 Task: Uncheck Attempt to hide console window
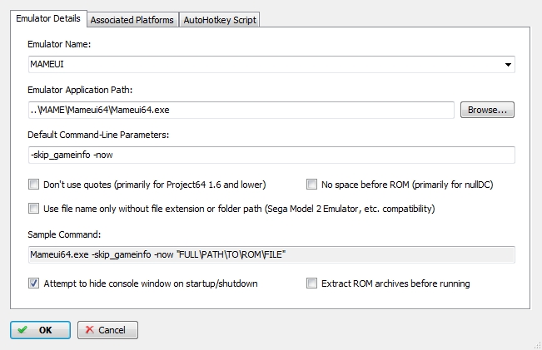click(34, 283)
